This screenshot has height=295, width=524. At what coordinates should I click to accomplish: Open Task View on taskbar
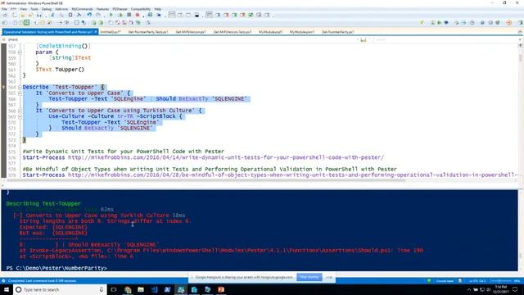click(x=114, y=289)
